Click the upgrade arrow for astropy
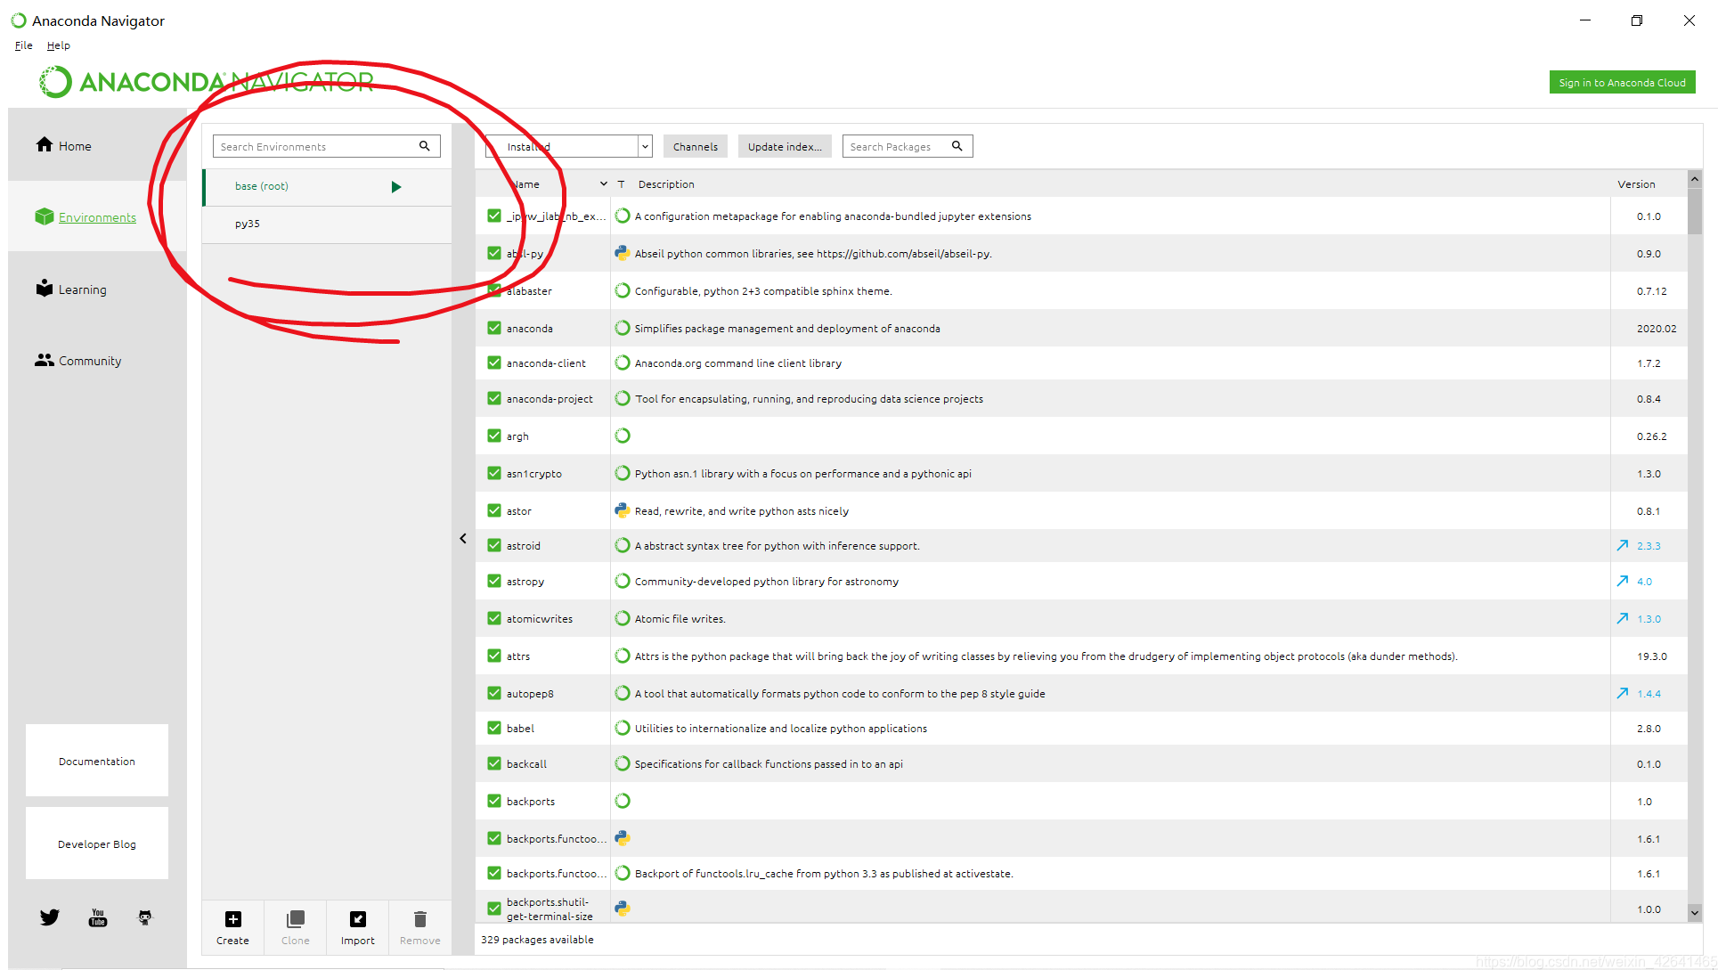This screenshot has height=978, width=1726. coord(1623,581)
